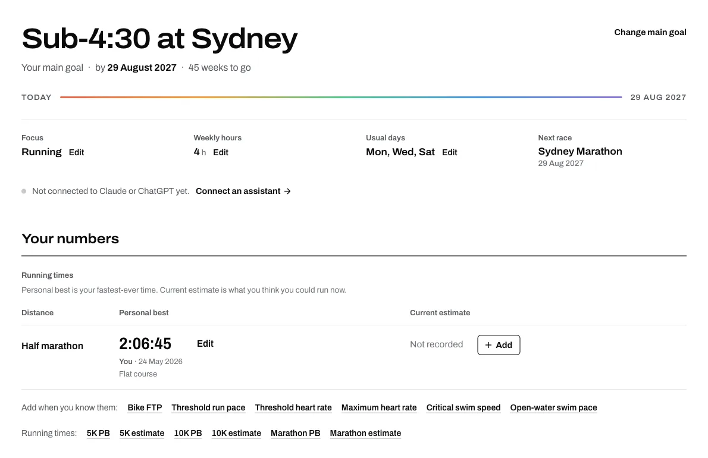Add a 5K PB time
Viewport: 708px width, 458px height.
point(98,434)
